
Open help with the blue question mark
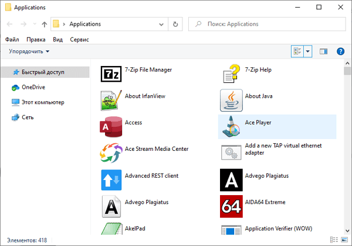(340, 51)
